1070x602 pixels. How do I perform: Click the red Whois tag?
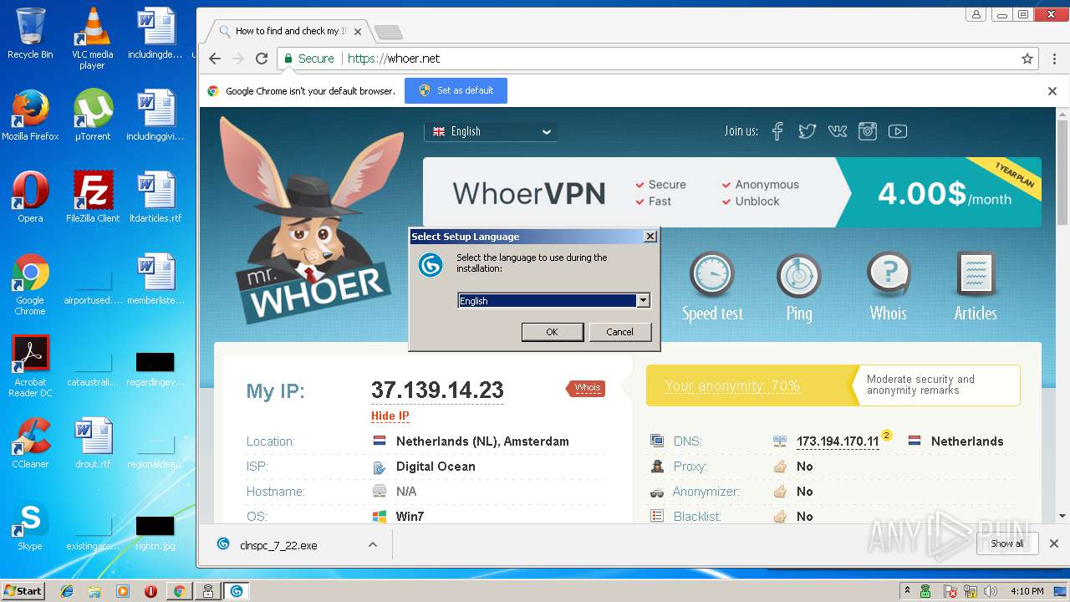coord(585,388)
